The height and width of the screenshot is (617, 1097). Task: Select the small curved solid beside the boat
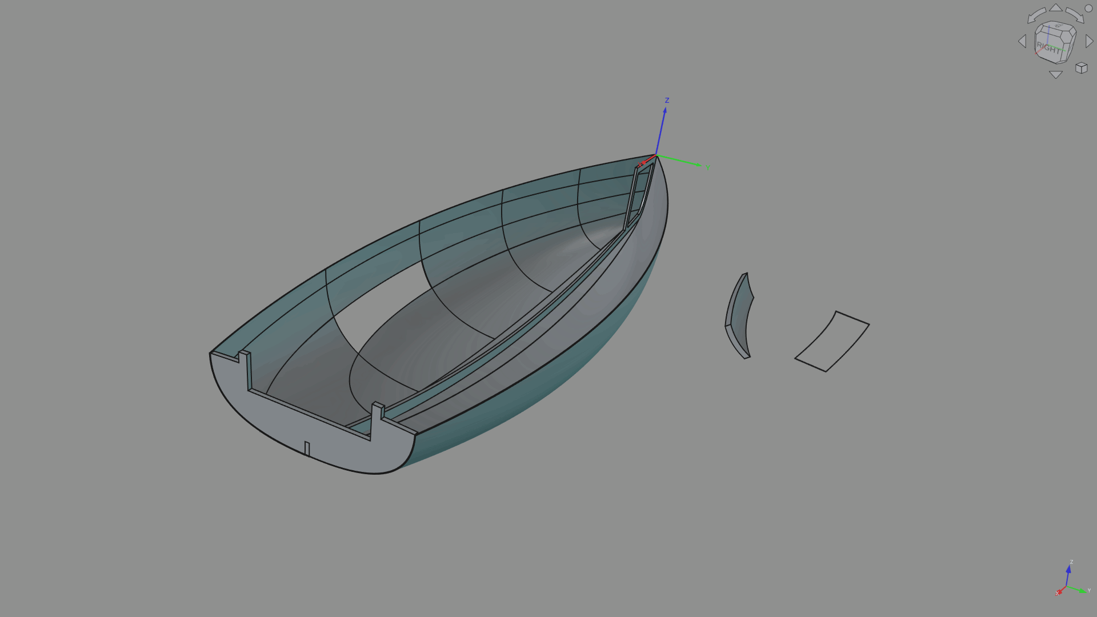[x=737, y=316]
